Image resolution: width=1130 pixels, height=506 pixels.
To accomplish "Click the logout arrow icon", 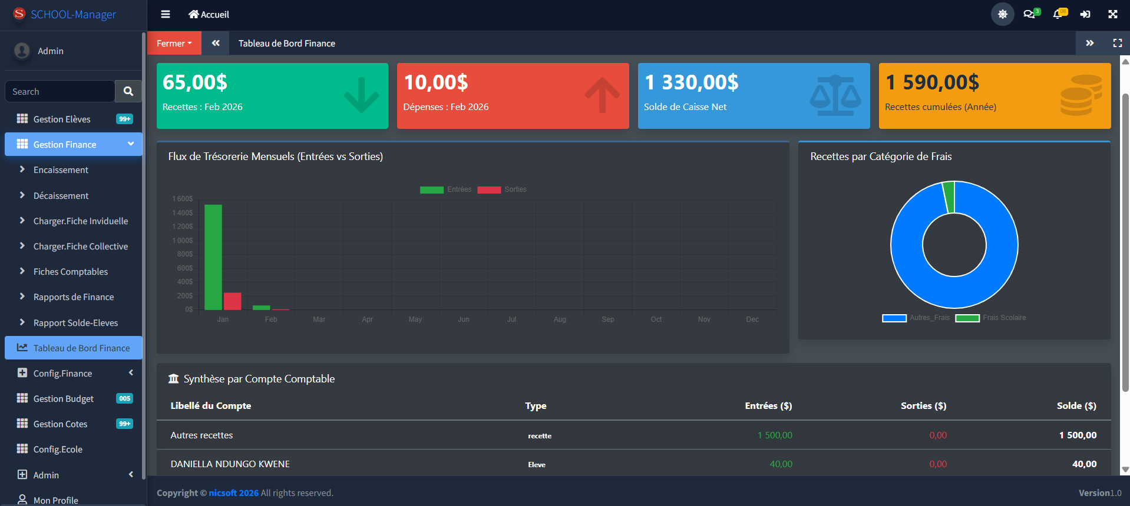I will [1085, 14].
